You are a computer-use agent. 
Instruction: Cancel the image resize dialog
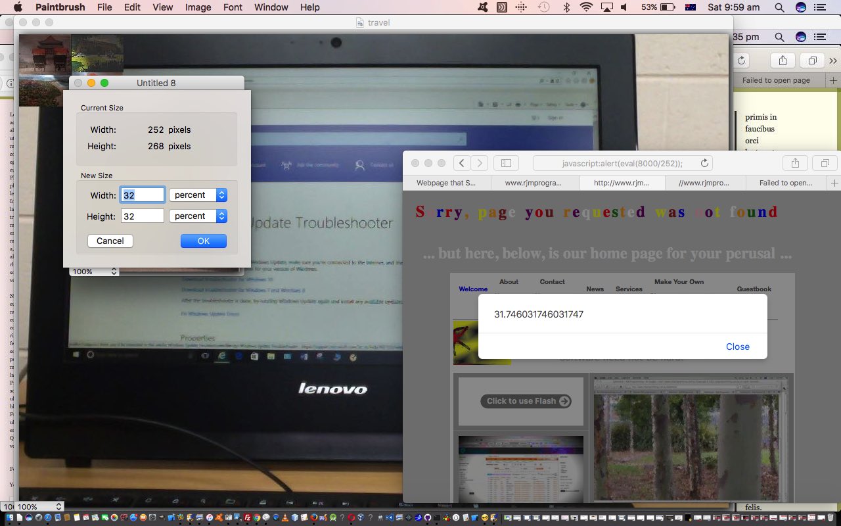(x=110, y=241)
